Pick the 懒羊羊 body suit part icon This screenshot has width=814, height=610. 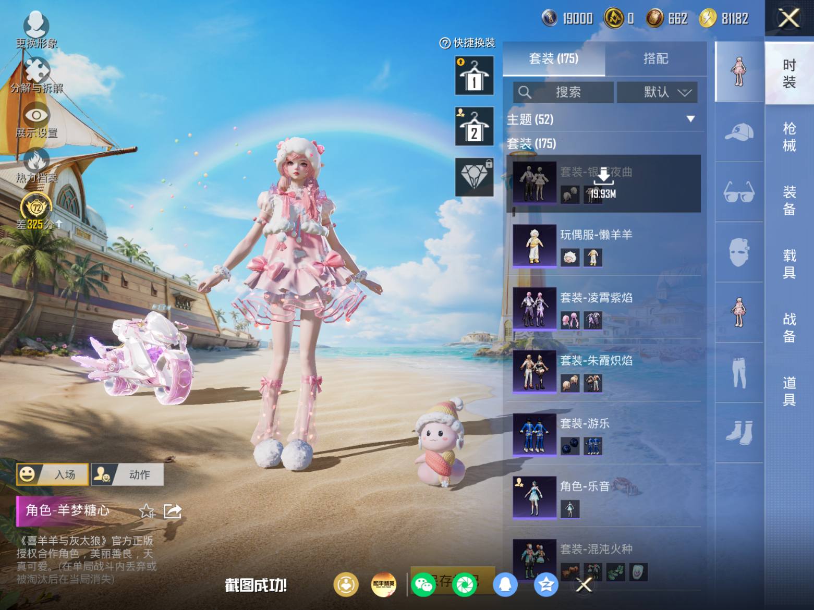[x=592, y=257]
